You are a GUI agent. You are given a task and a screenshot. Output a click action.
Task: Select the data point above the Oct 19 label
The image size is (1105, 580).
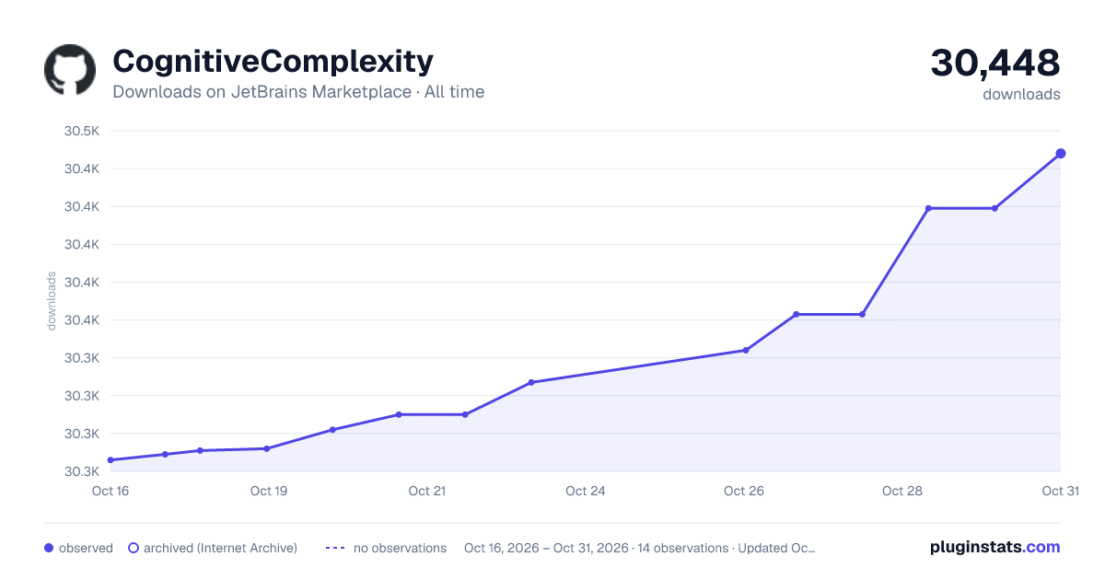pos(267,448)
